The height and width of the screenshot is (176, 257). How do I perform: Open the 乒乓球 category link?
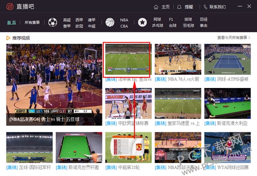(x=157, y=26)
